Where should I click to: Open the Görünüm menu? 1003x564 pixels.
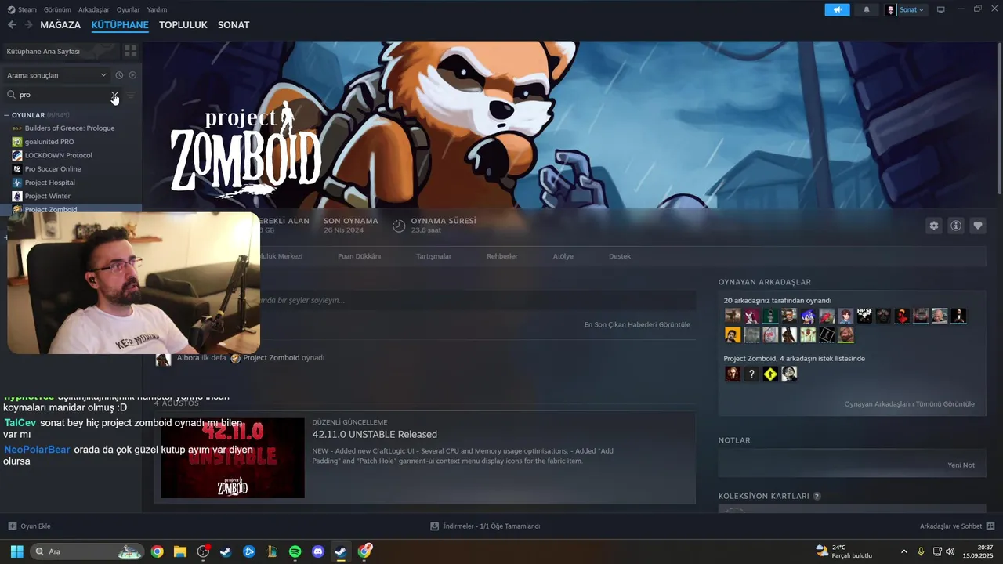click(x=57, y=10)
